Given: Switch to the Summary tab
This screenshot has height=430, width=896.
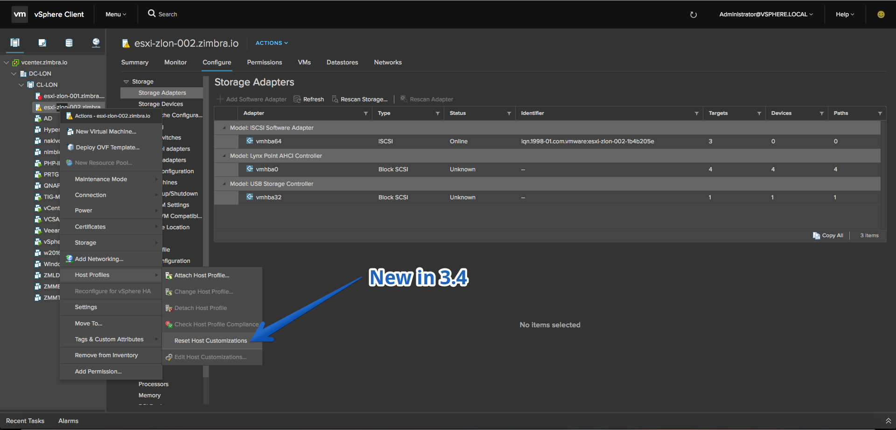Looking at the screenshot, I should click(x=135, y=63).
